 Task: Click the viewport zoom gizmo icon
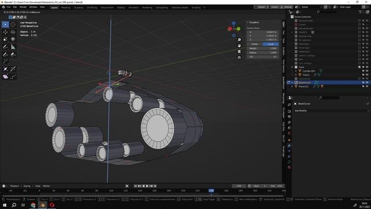[239, 40]
